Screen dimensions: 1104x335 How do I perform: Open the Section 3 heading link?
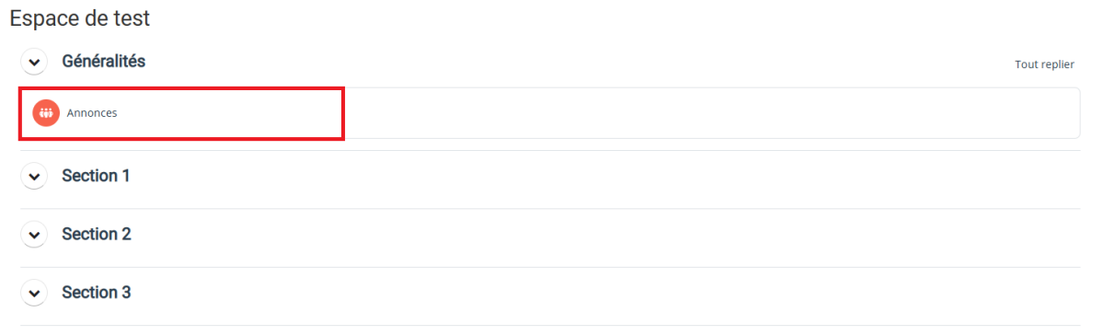pos(97,293)
